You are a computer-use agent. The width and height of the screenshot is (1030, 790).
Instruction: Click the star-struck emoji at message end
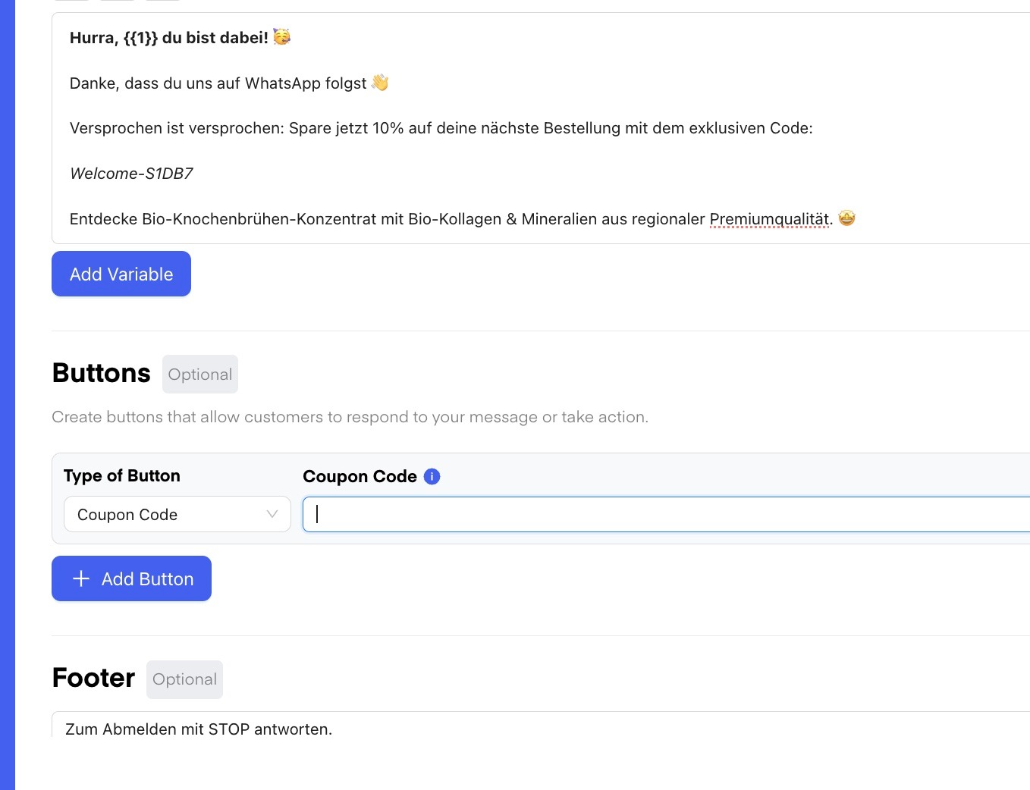click(846, 218)
